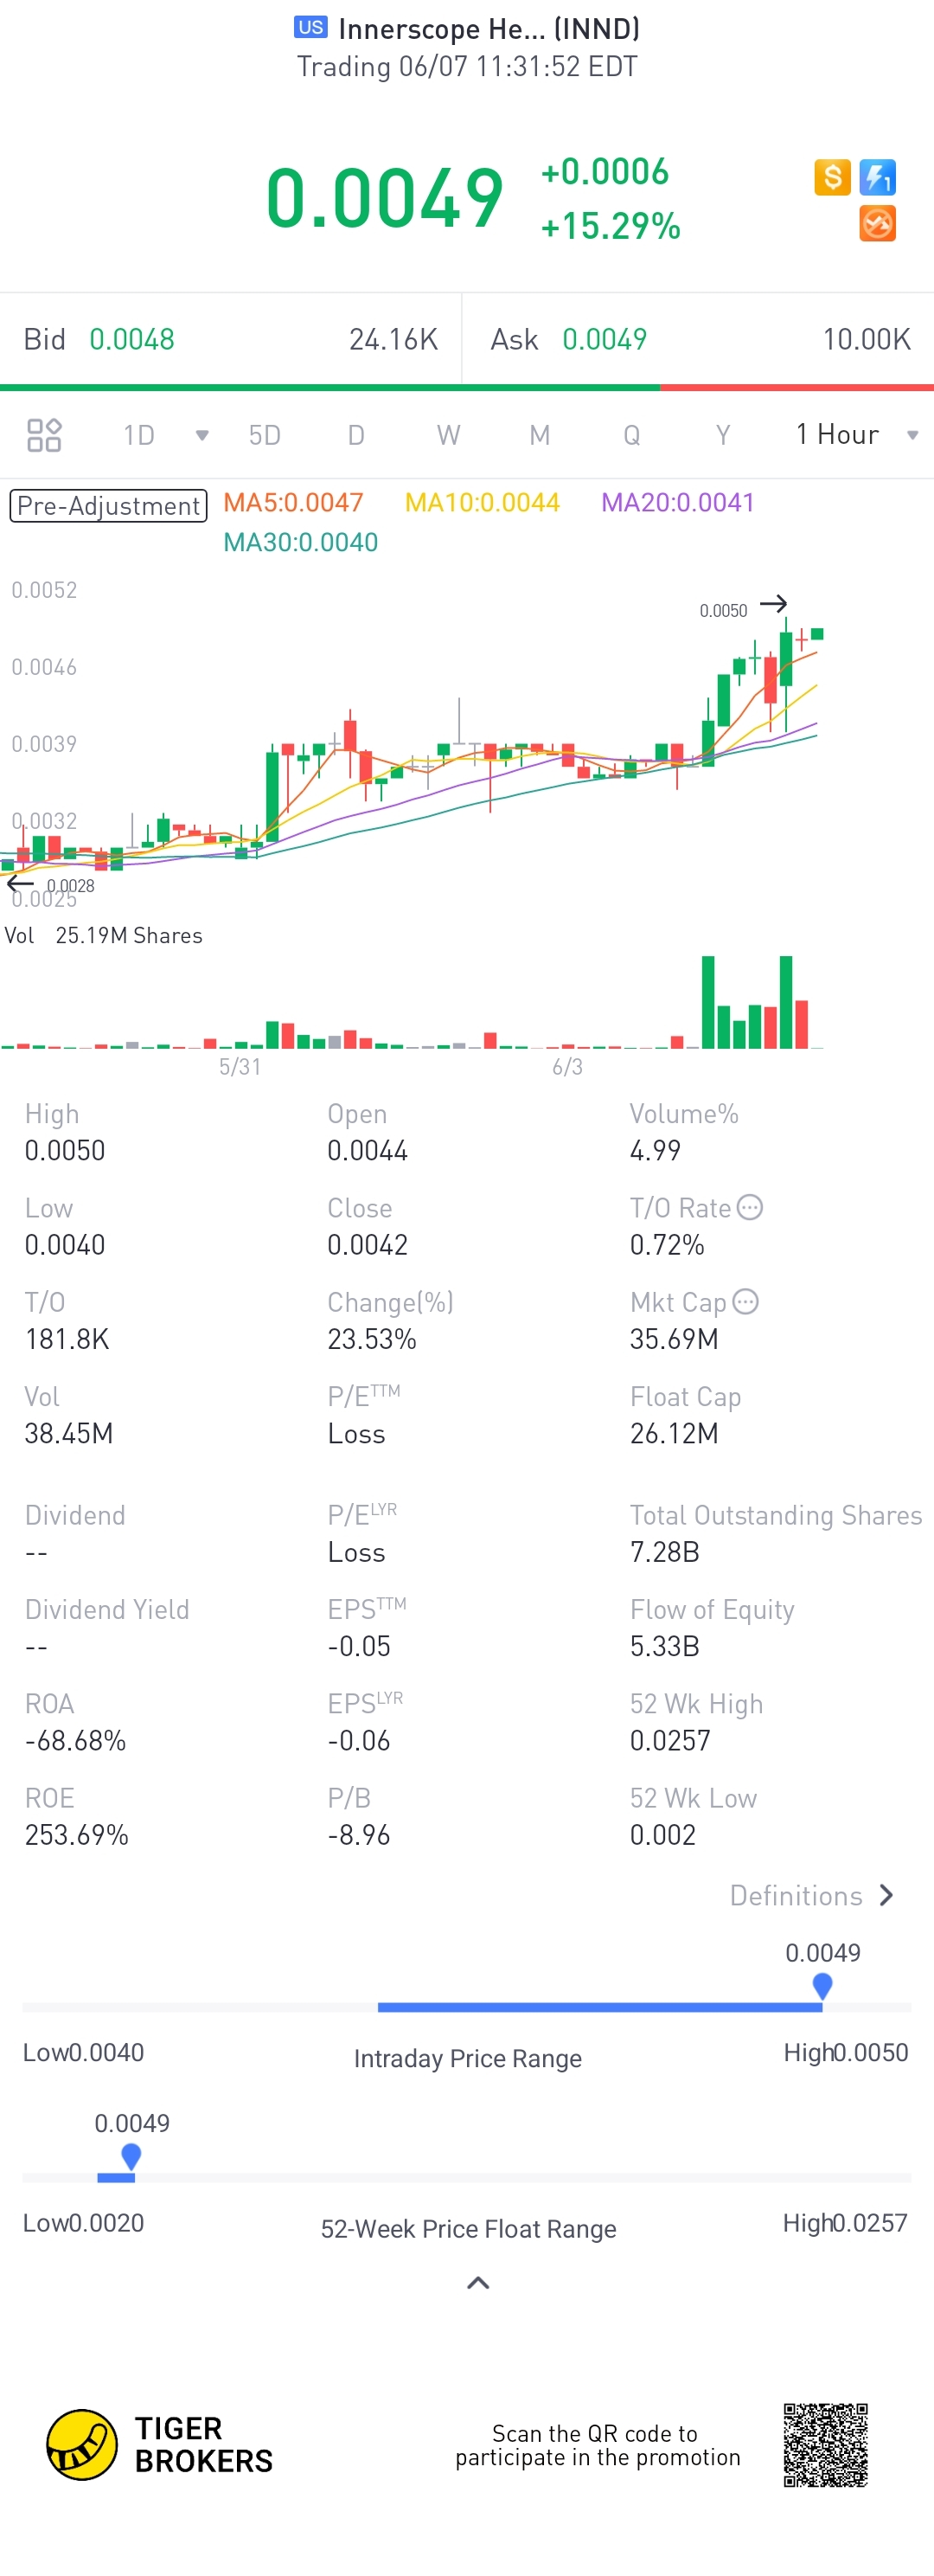Expand the 1D timeframe dropdown arrow
The height and width of the screenshot is (2576, 934).
(x=202, y=435)
